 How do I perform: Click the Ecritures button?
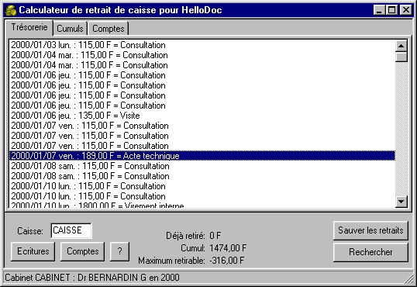33,251
